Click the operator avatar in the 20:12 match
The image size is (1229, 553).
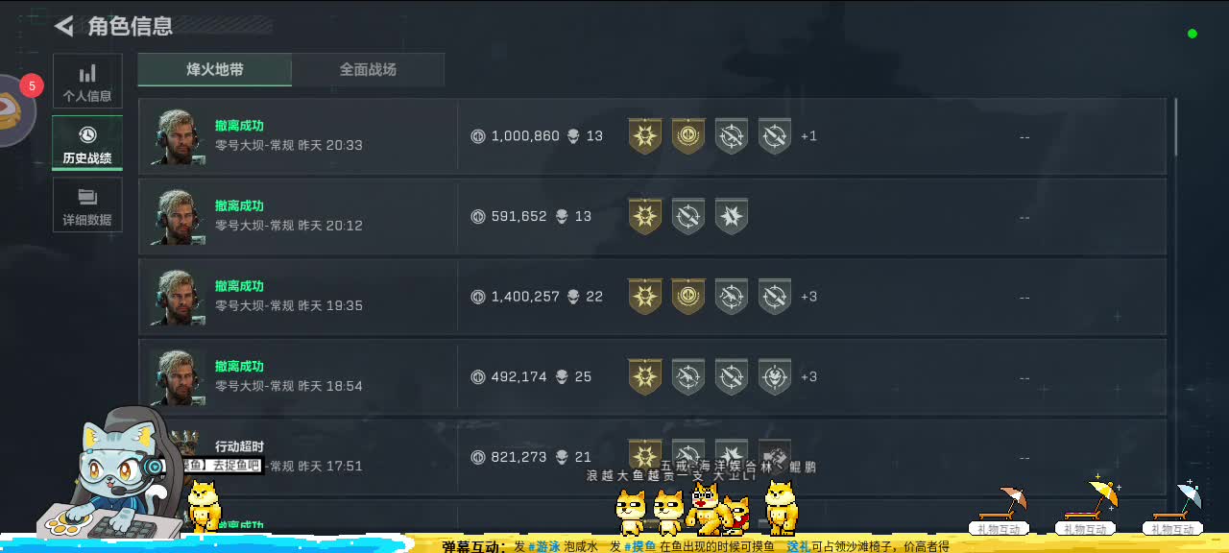coord(177,217)
